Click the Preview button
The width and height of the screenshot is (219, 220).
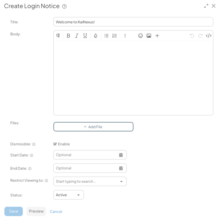coord(36,211)
